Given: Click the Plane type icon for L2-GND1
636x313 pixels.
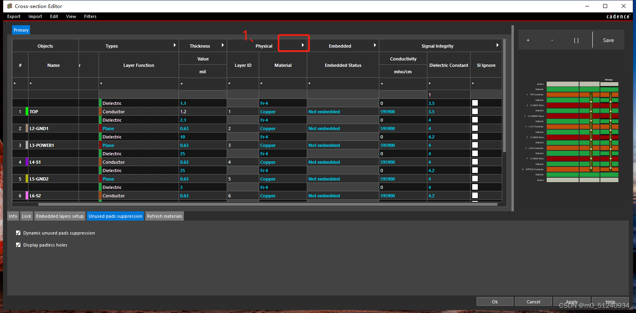Looking at the screenshot, I should click(x=100, y=128).
